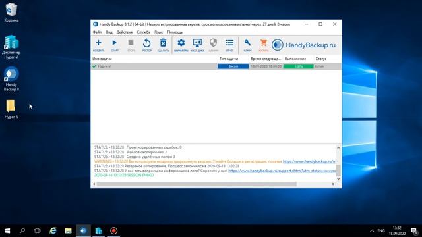Open the Windows Start menu
This screenshot has height=237, width=422.
tap(7, 231)
